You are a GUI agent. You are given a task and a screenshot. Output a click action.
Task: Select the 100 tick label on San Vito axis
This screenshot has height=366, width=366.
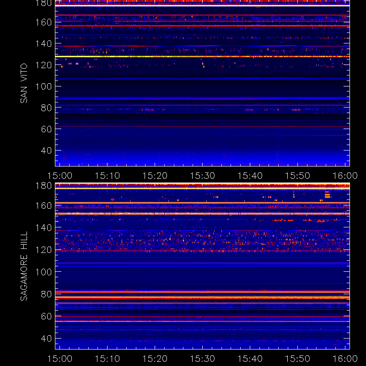[x=43, y=86]
